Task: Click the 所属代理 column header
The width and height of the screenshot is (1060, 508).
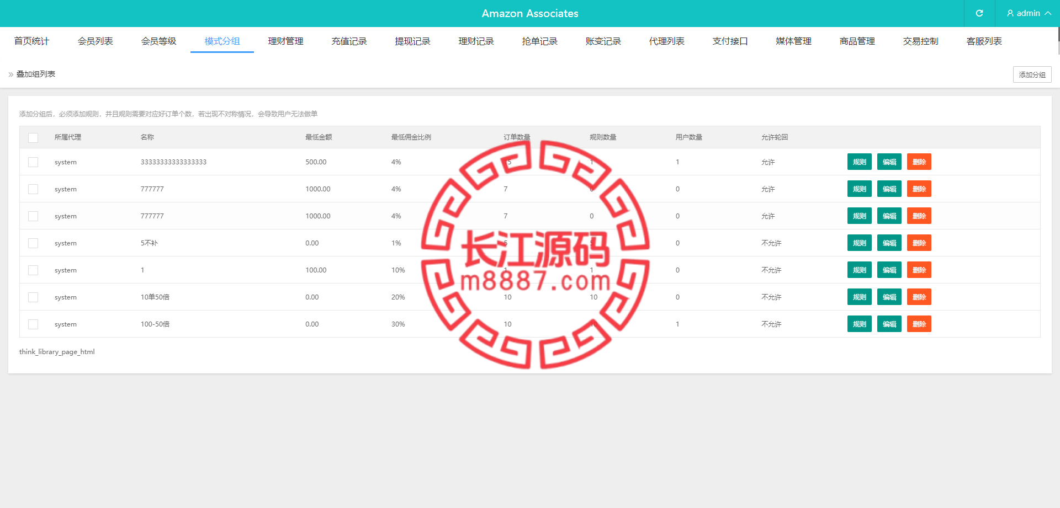Action: pos(68,137)
